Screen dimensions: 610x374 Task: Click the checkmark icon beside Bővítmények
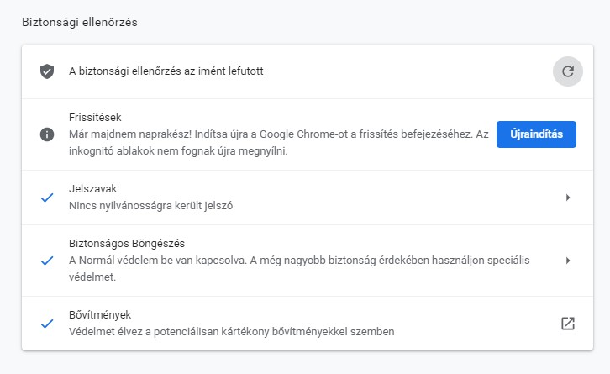click(x=47, y=324)
